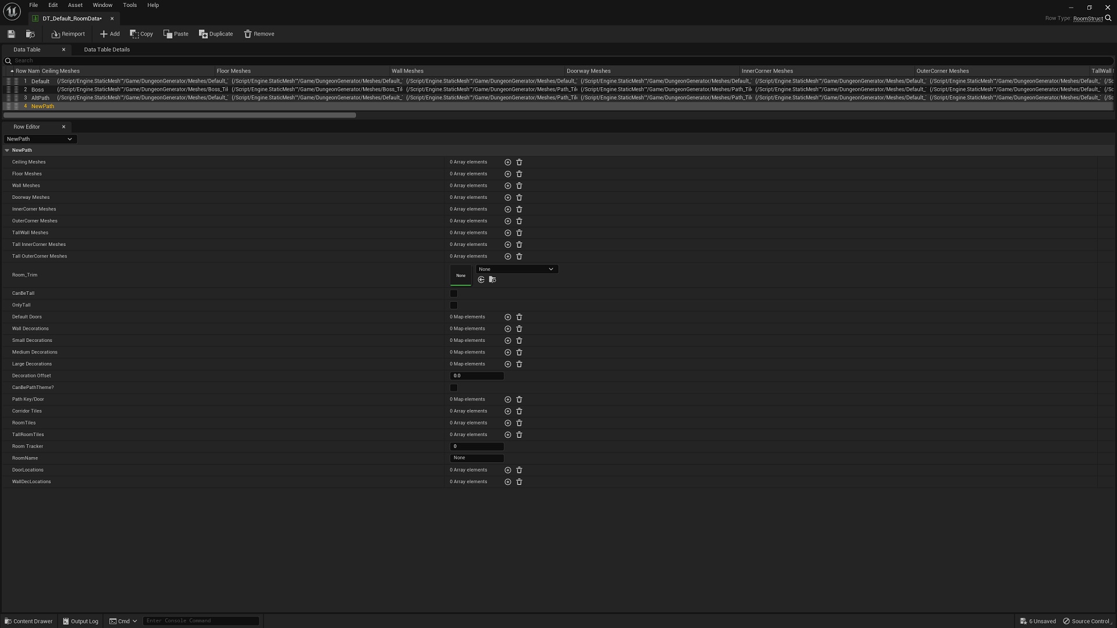The width and height of the screenshot is (1117, 628).
Task: Enable the OnlyTall checkbox
Action: (x=453, y=305)
